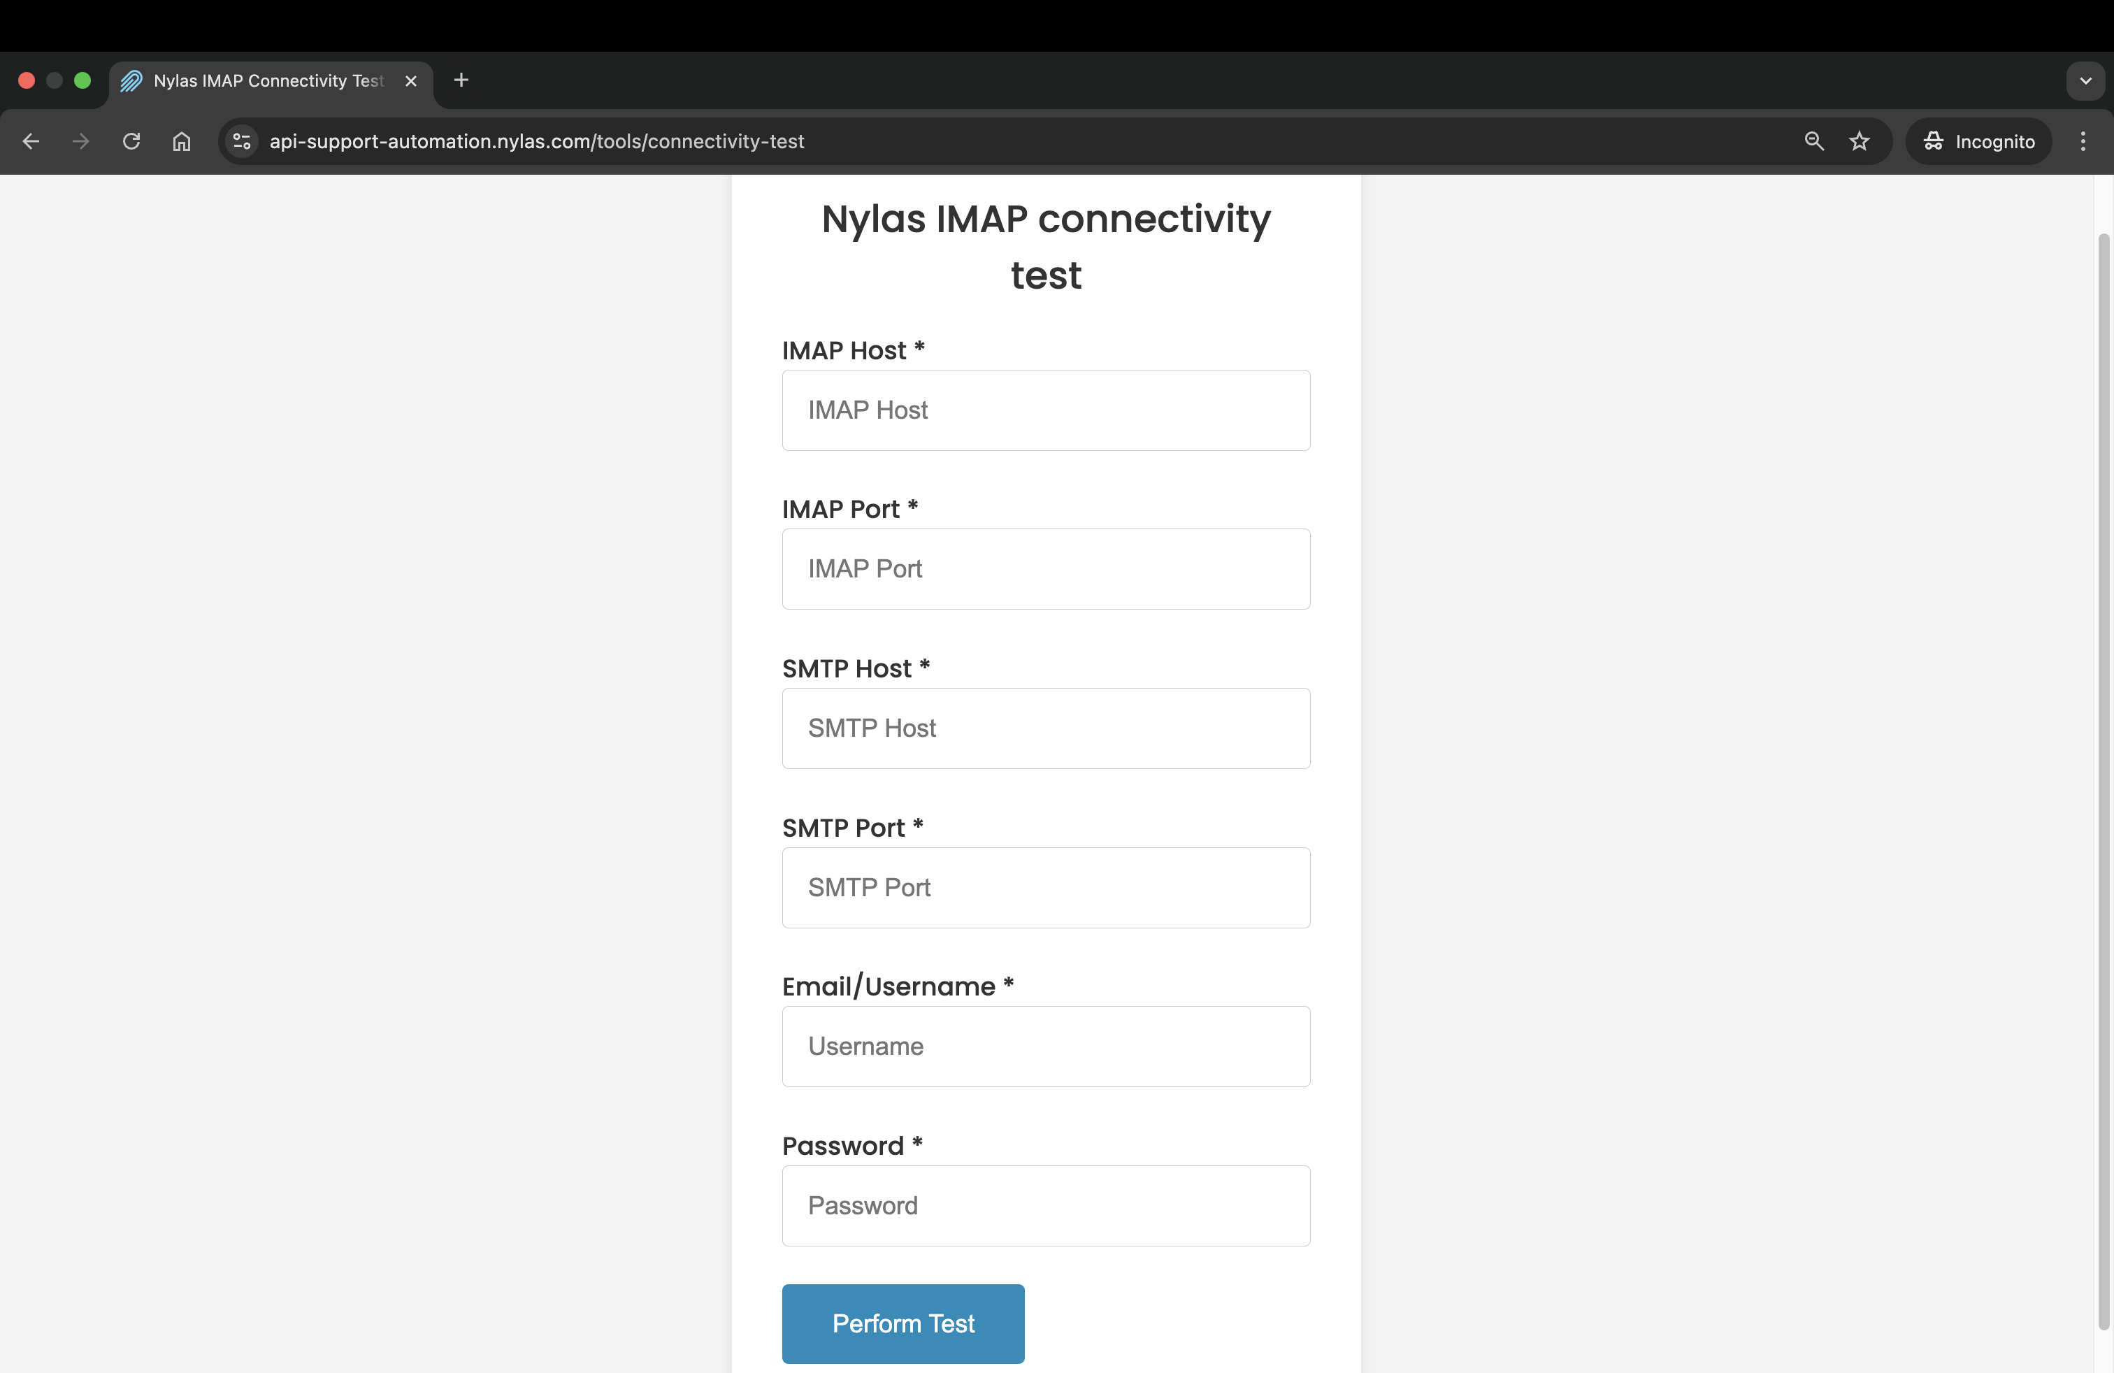Screen dimensions: 2114x1373
Task: Open the Incognito profile indicator
Action: (1978, 141)
